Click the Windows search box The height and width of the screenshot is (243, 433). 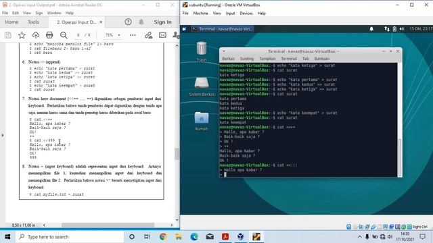coord(70,237)
